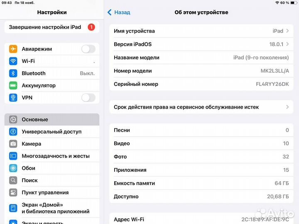Image resolution: width=299 pixels, height=224 pixels.
Task: Tap the Bluetooth icon in sidebar
Action: tap(13, 73)
